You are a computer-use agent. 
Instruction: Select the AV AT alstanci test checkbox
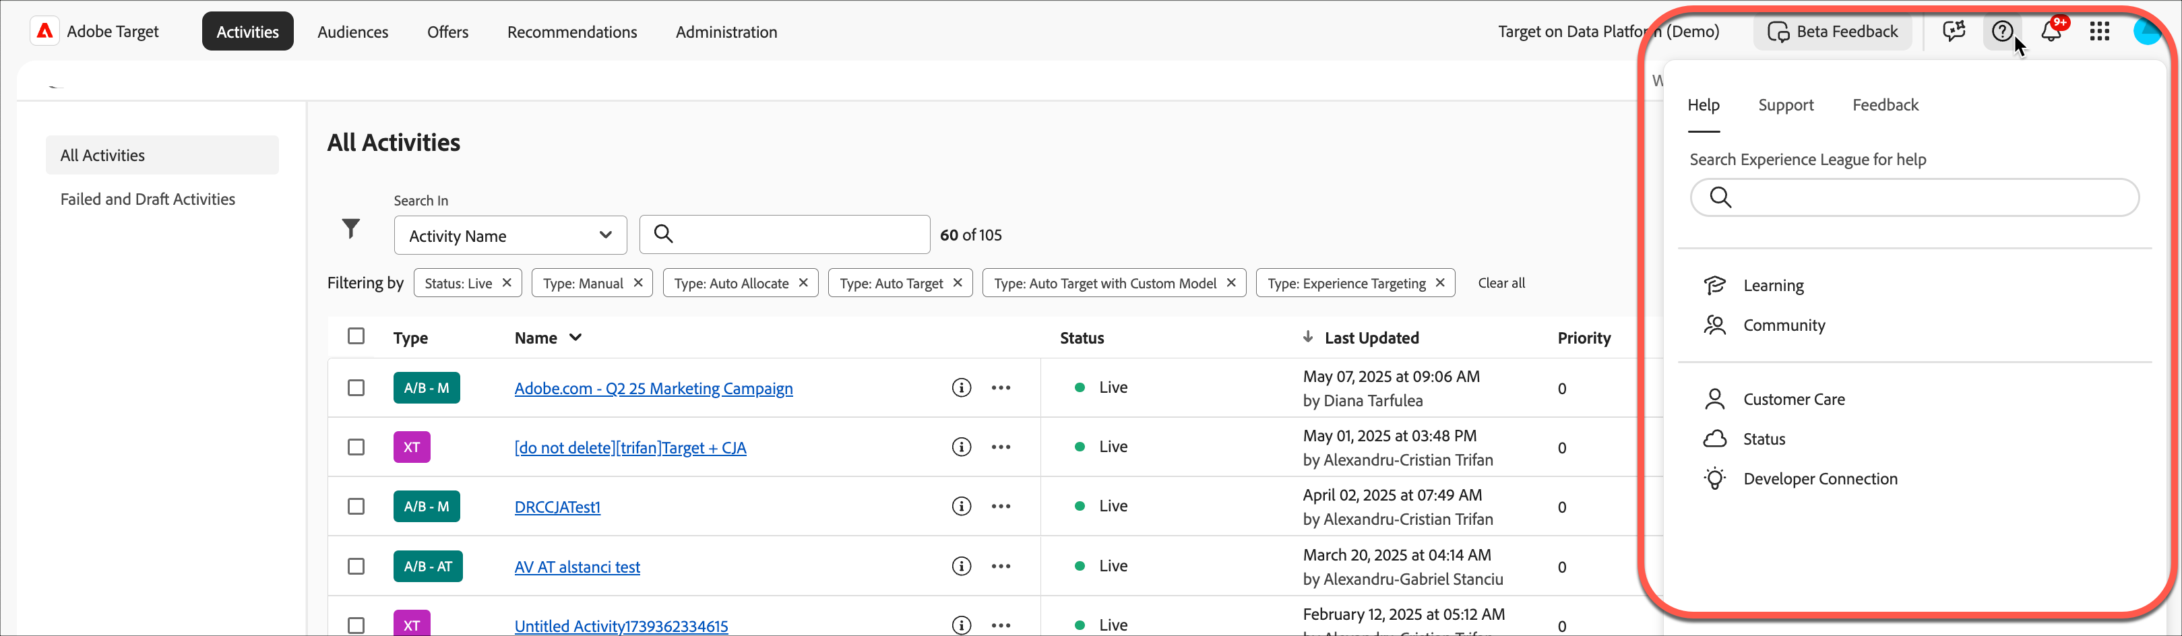coord(356,566)
